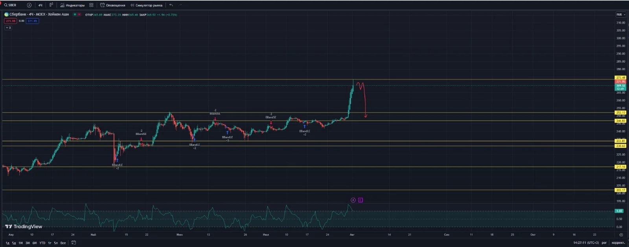Switch the рег session type
Screen dimensions: 629x247
click(x=604, y=243)
